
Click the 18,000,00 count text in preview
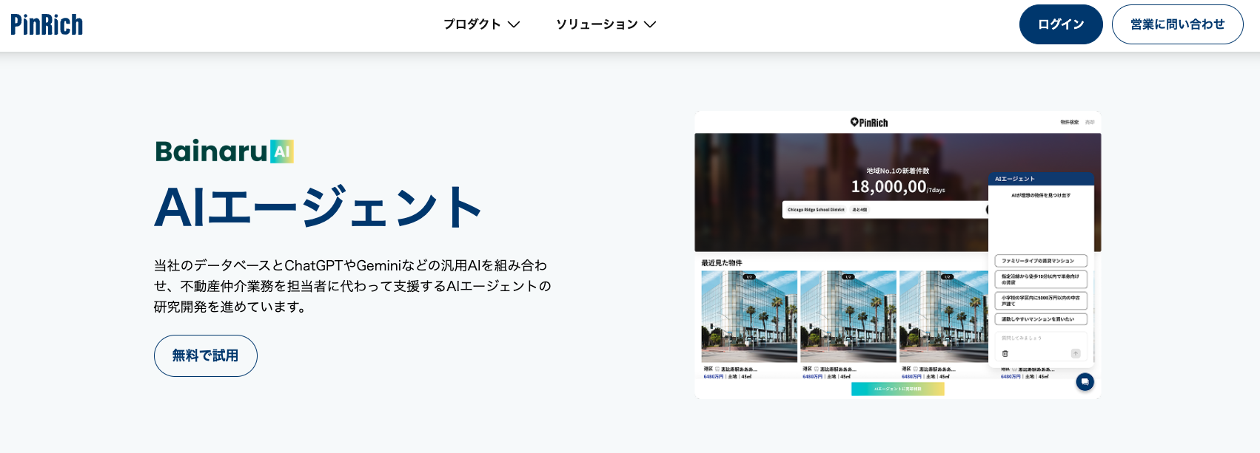pyautogui.click(x=888, y=187)
